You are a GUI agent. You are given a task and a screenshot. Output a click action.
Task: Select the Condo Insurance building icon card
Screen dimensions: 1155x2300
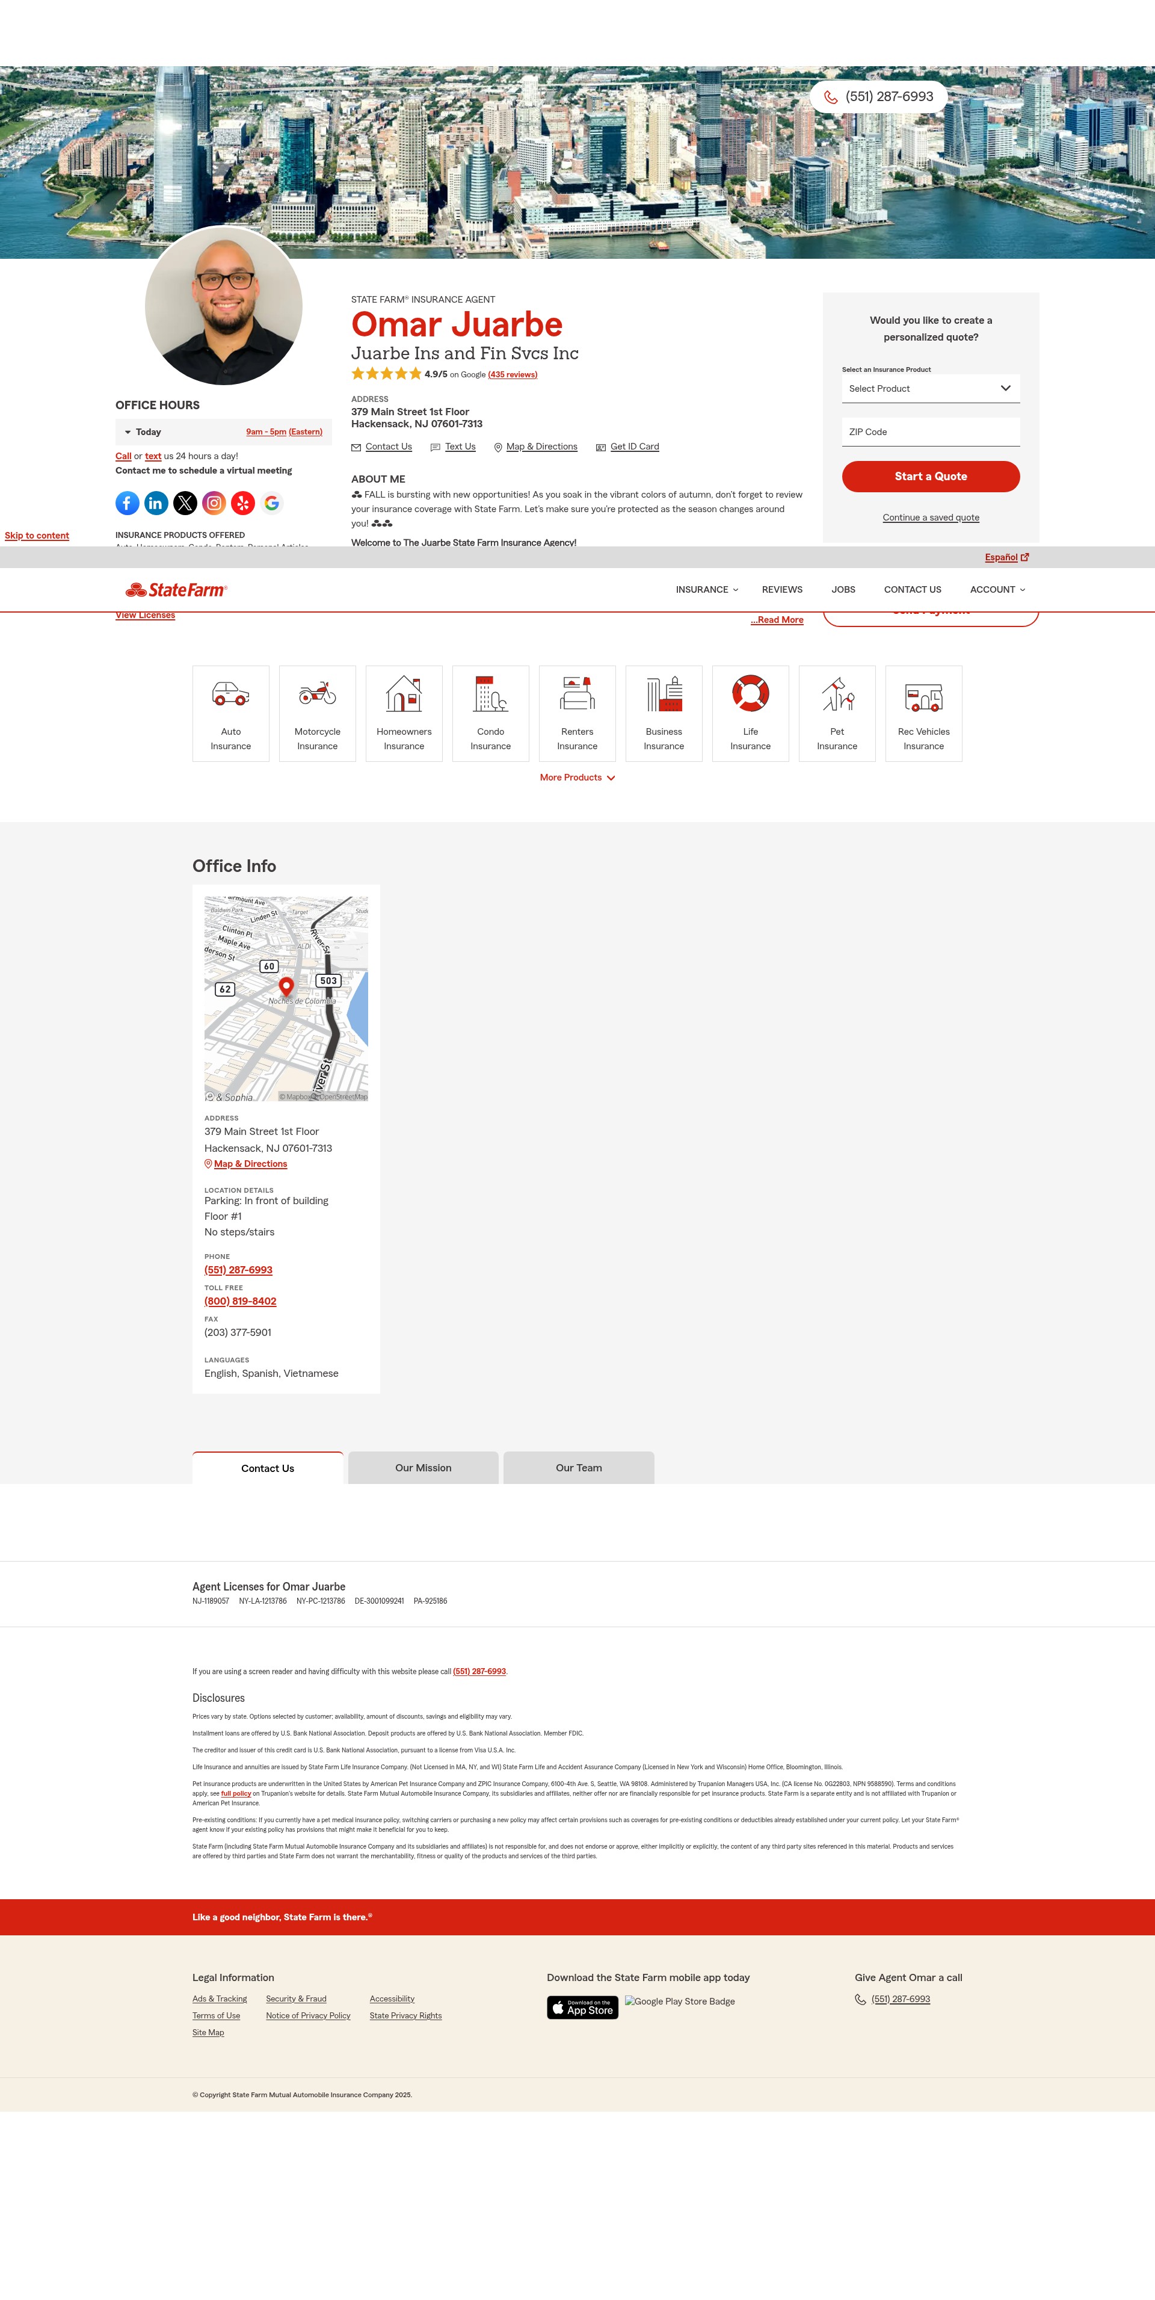click(x=490, y=713)
